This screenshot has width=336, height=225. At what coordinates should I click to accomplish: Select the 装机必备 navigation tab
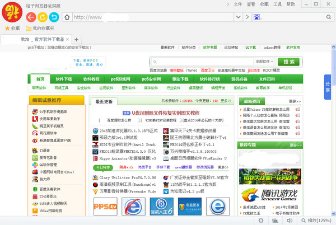pyautogui.click(x=239, y=79)
